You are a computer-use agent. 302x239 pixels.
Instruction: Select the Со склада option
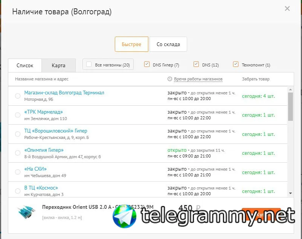(168, 44)
